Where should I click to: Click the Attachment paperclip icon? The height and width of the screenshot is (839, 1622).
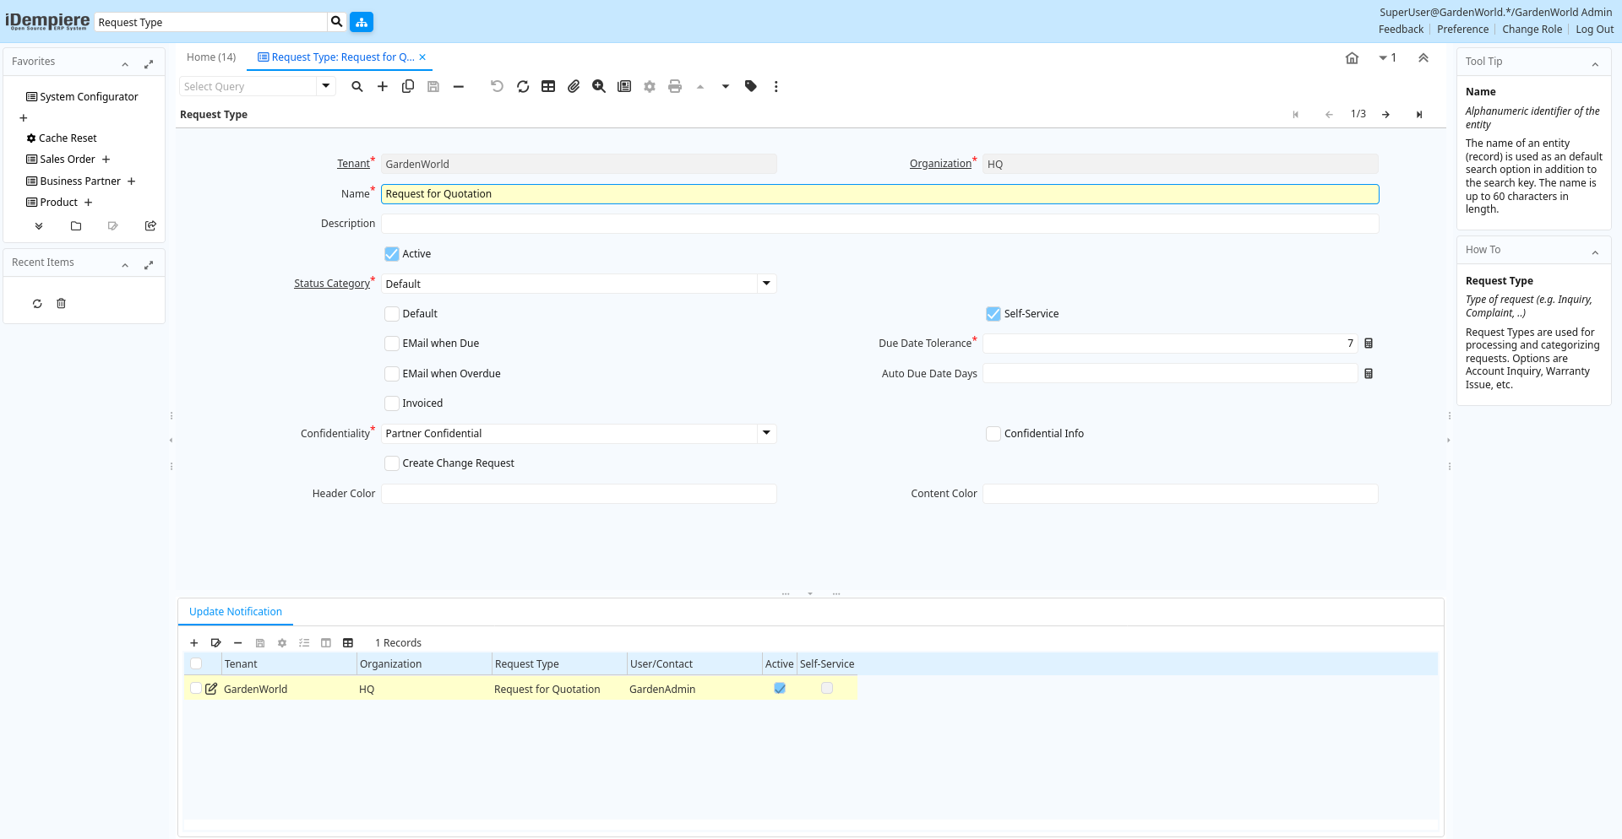pos(574,86)
